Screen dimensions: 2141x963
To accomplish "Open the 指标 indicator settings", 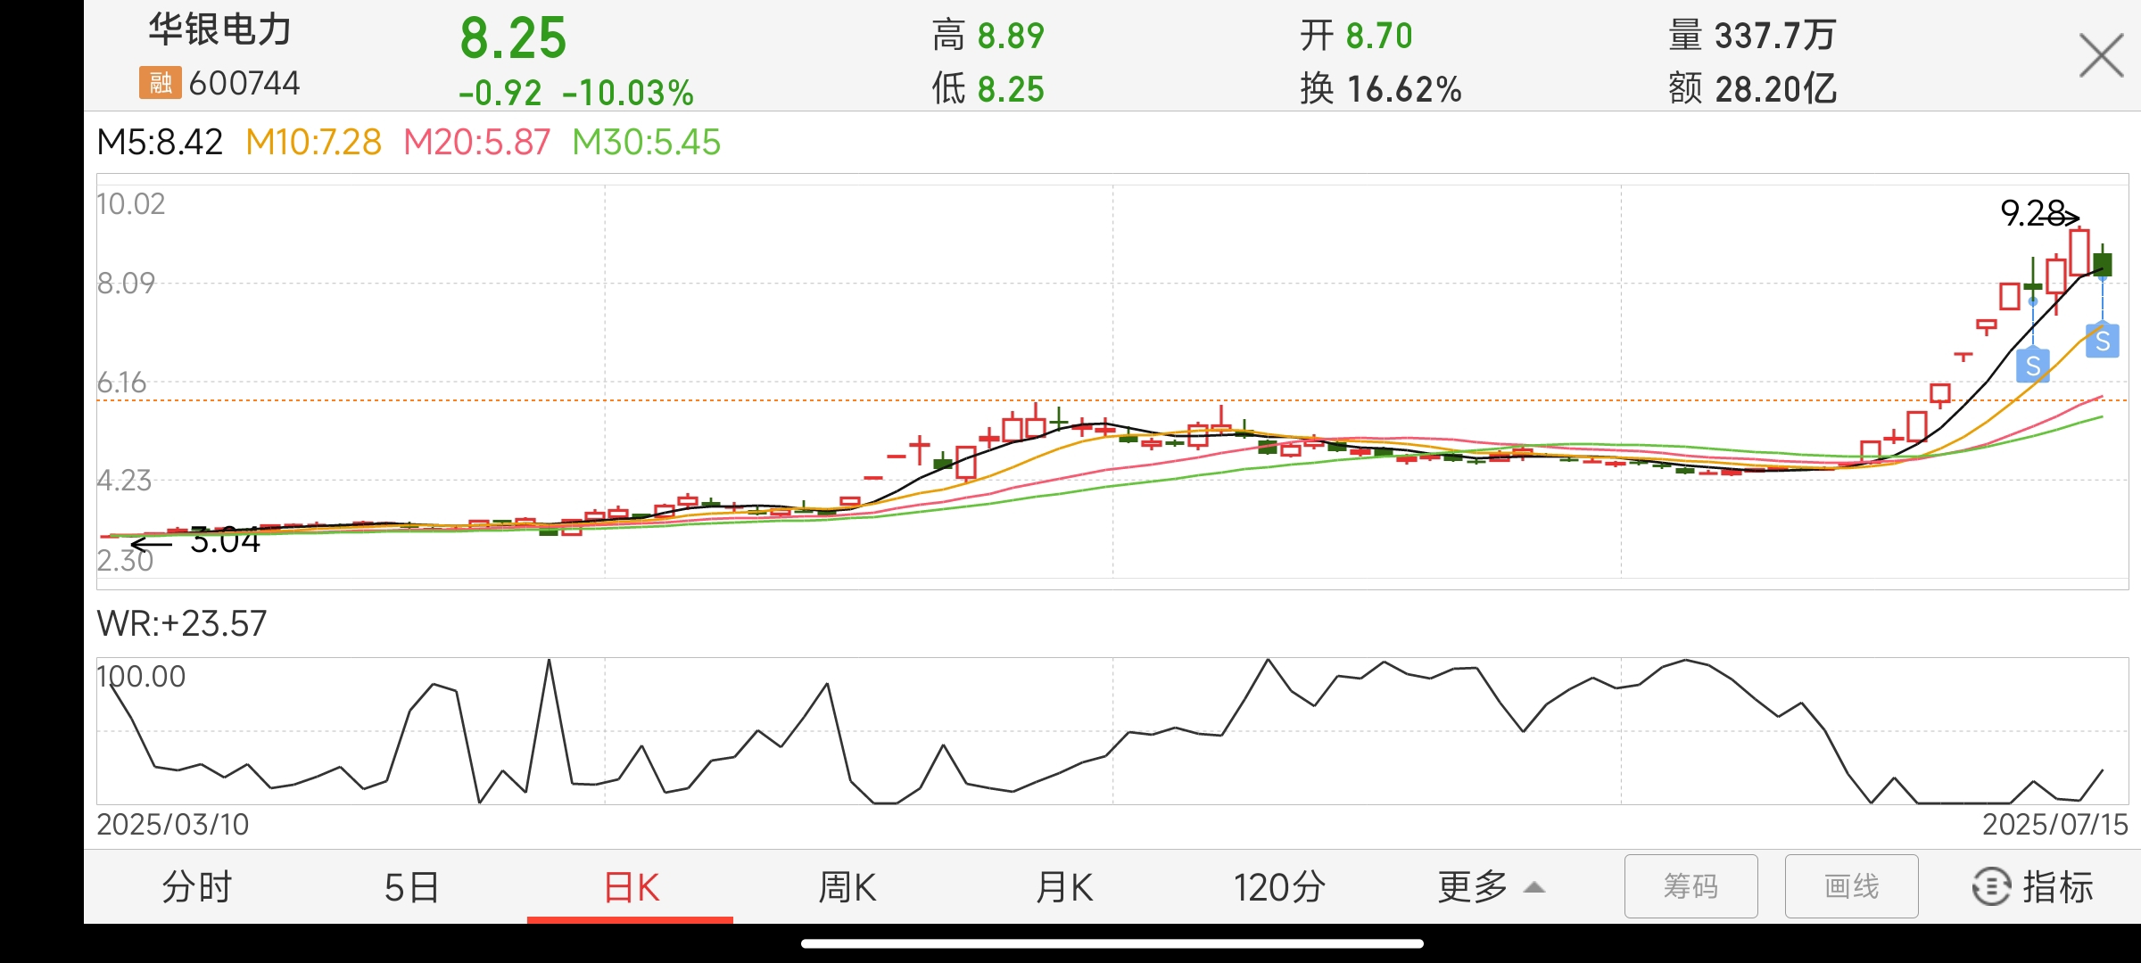I will pyautogui.click(x=2032, y=886).
